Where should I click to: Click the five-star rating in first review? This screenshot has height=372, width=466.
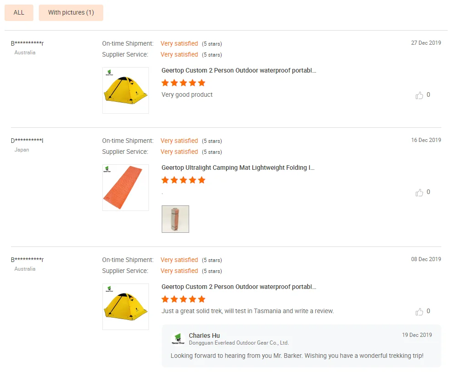[183, 83]
